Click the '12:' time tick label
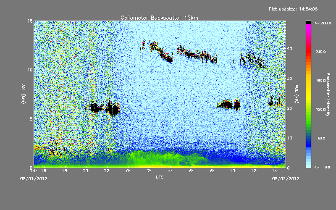The height and width of the screenshot is (210, 336). click(x=254, y=171)
